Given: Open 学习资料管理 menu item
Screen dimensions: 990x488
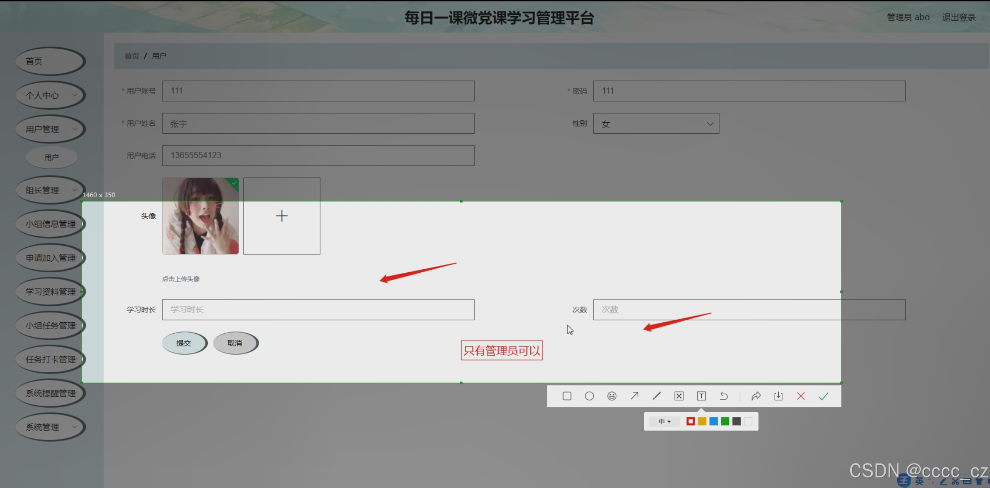Looking at the screenshot, I should click(50, 292).
